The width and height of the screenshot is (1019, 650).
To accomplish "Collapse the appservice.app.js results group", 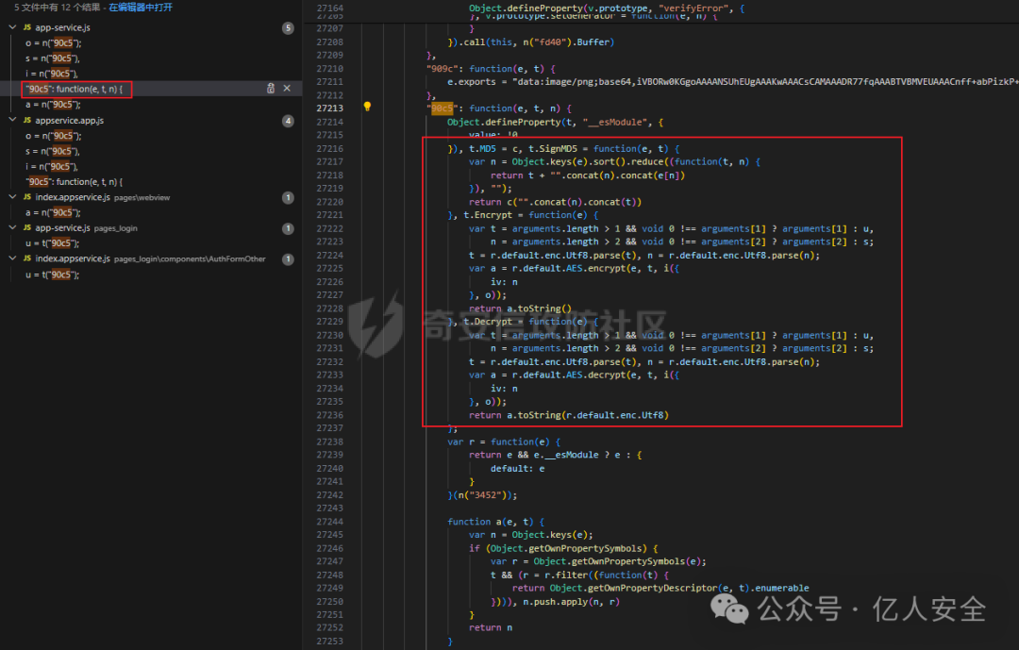I will (x=12, y=121).
